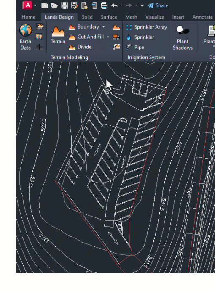The height and width of the screenshot is (291, 215).
Task: Expand the Boundary dropdown arrow
Action: click(x=103, y=27)
